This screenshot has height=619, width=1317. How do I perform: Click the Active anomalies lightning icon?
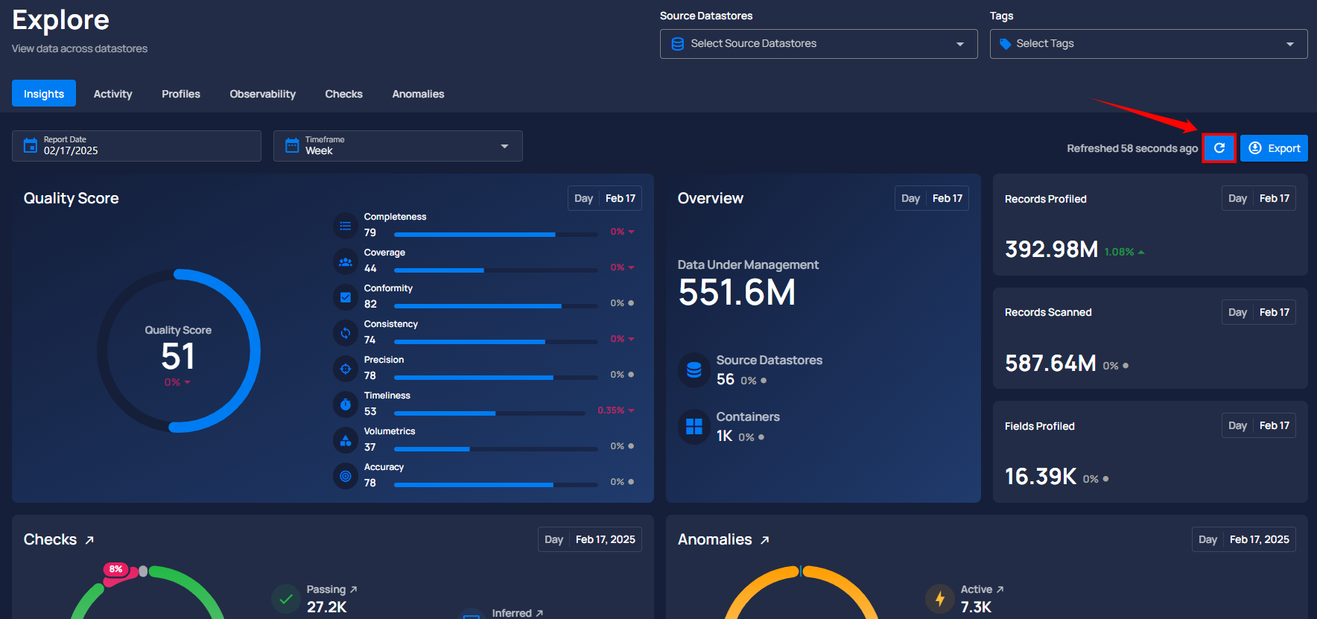tap(940, 598)
